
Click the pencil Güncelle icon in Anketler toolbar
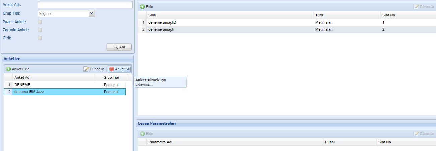(86, 69)
